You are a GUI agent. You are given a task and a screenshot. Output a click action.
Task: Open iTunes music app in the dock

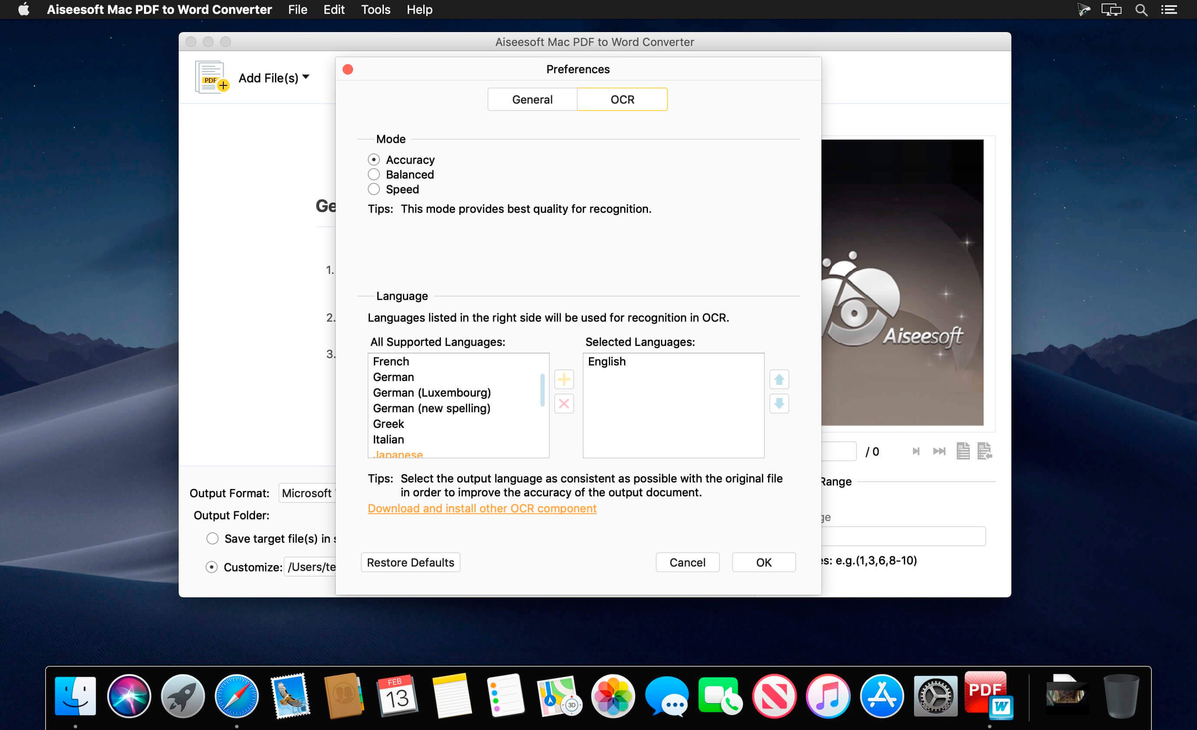[828, 696]
